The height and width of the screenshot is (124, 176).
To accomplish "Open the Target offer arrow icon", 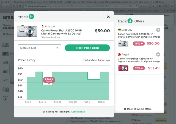I will click(158, 54).
